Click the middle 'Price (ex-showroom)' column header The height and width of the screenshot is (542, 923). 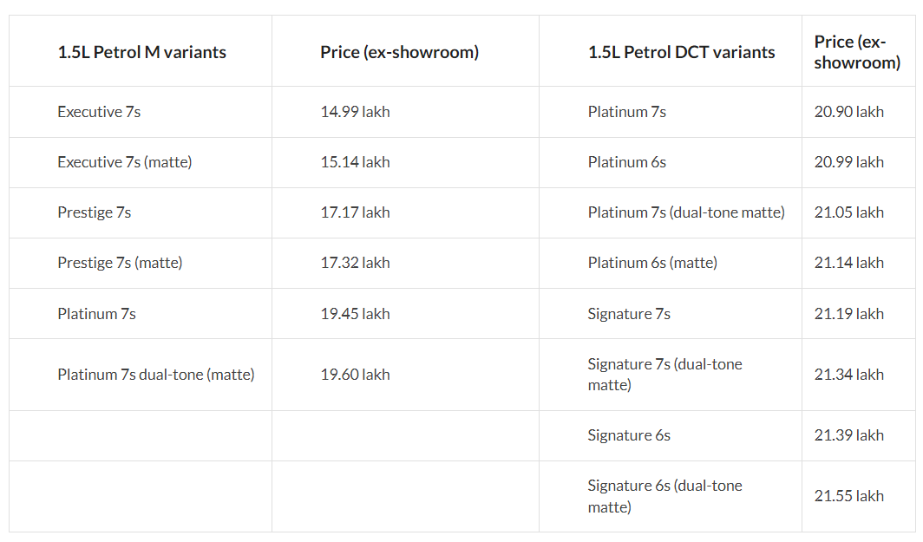400,52
